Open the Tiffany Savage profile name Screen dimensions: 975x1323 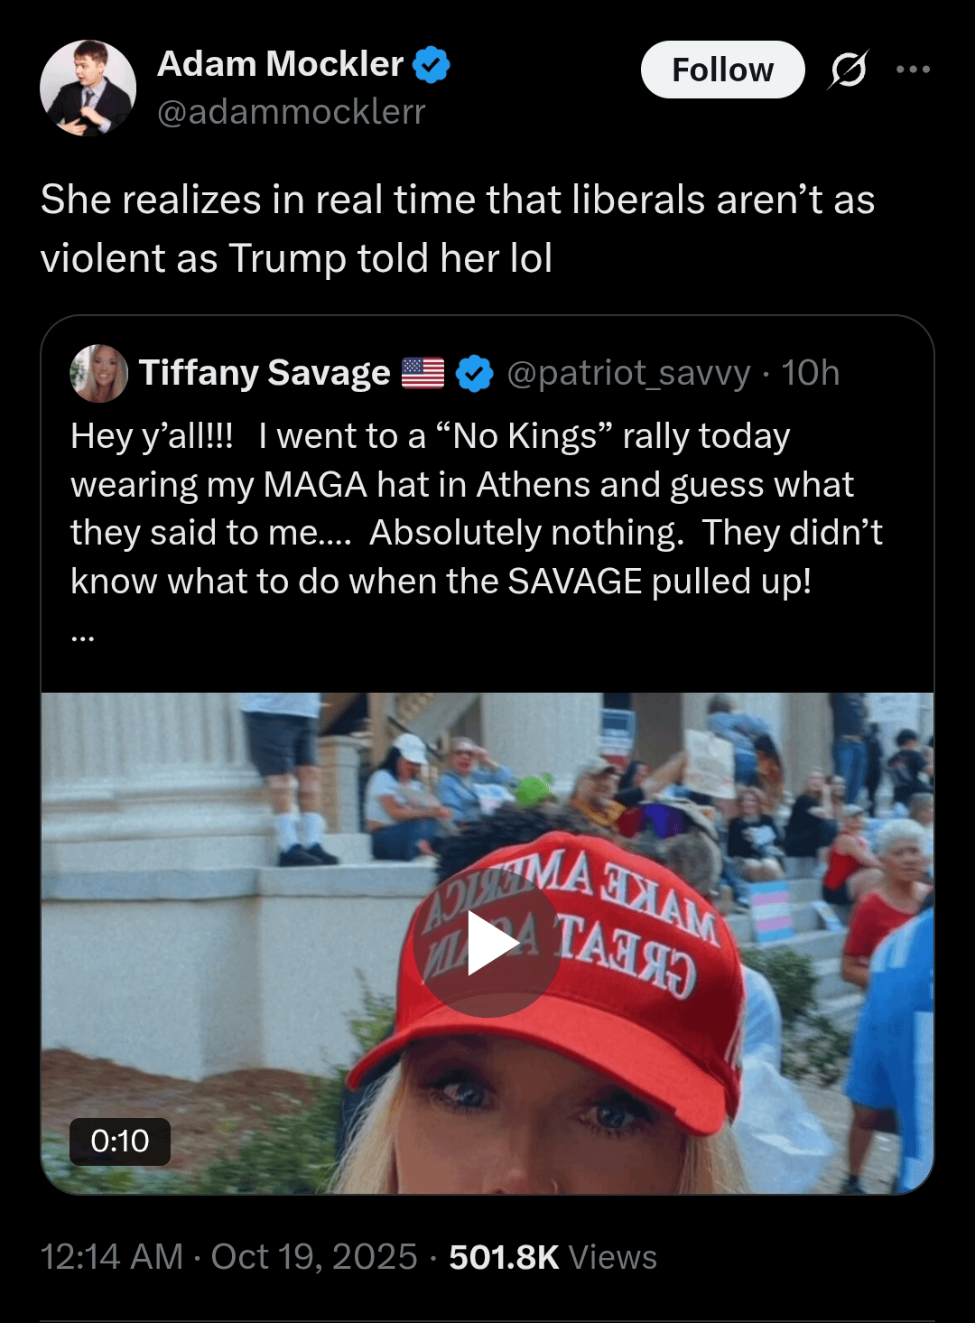[x=265, y=373]
